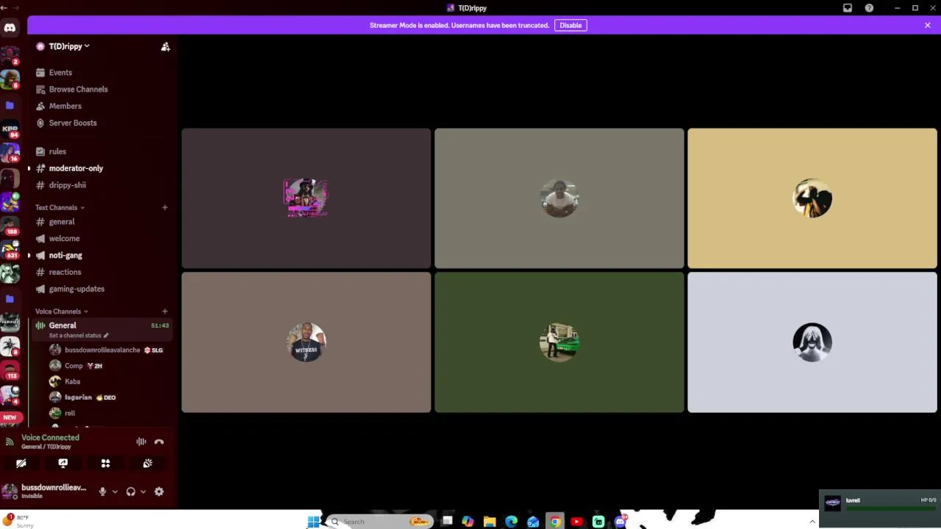Image resolution: width=941 pixels, height=529 pixels.
Task: Click Set a channel status
Action: pyautogui.click(x=78, y=336)
